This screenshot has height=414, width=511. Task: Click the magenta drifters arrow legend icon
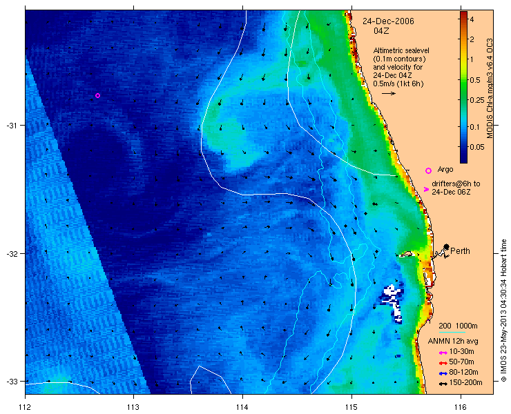pos(426,189)
